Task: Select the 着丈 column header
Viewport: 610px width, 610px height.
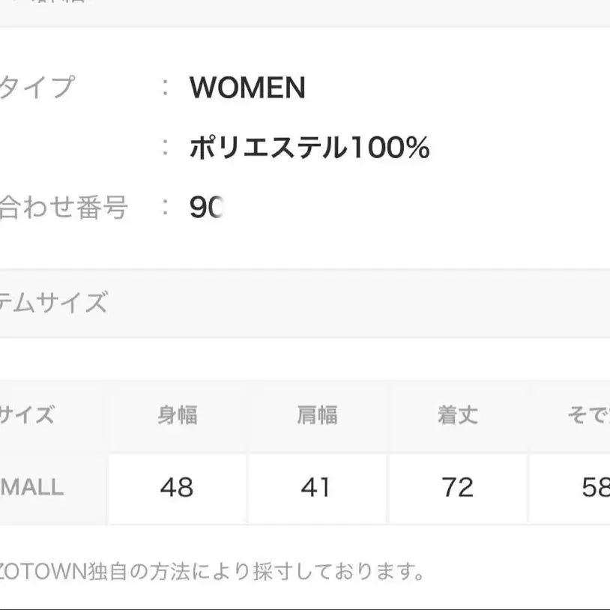Action: click(x=457, y=415)
